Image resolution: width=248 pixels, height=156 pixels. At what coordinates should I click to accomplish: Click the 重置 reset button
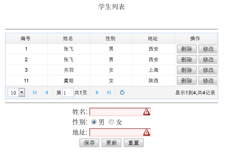[134, 143]
